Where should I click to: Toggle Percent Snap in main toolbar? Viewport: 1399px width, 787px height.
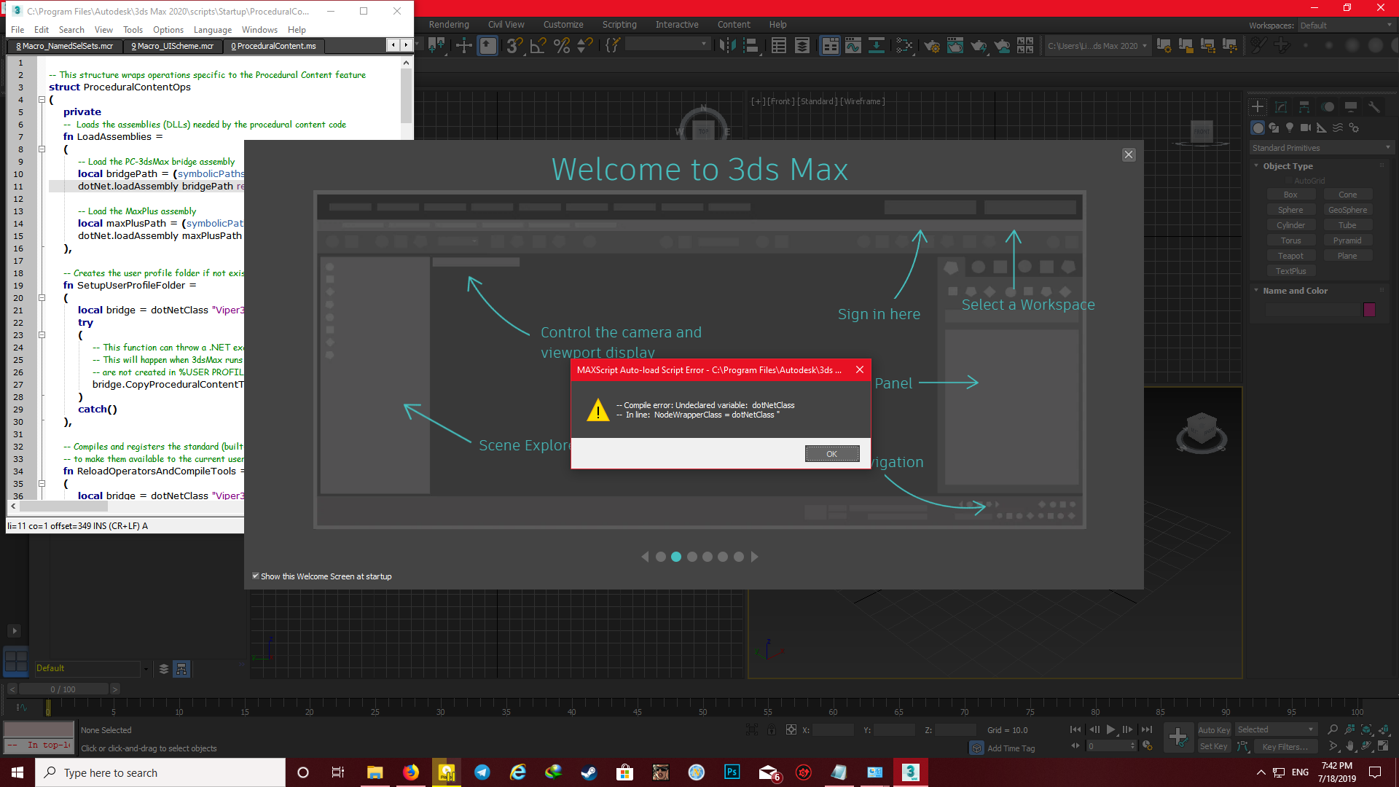[x=562, y=46]
